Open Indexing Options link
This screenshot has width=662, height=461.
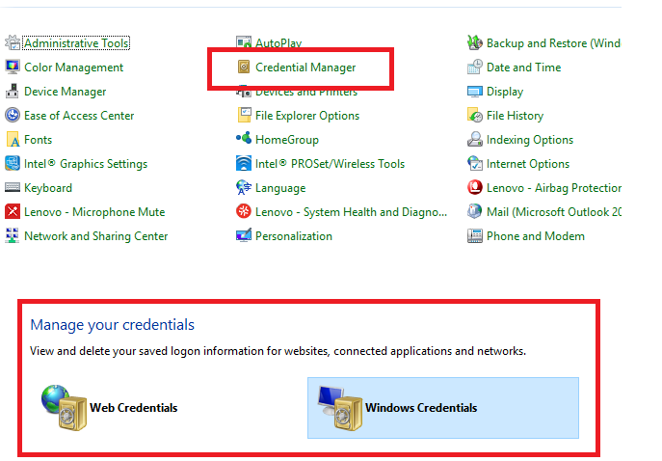tap(530, 140)
